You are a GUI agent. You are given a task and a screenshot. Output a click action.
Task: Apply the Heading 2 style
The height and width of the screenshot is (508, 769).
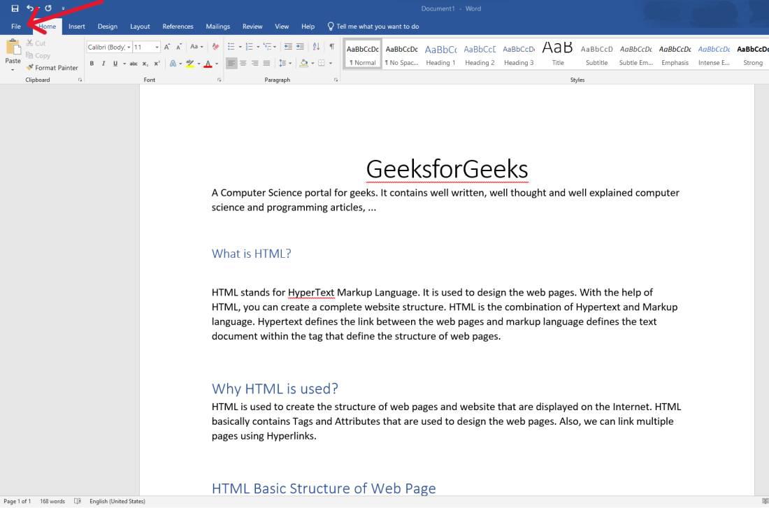480,55
